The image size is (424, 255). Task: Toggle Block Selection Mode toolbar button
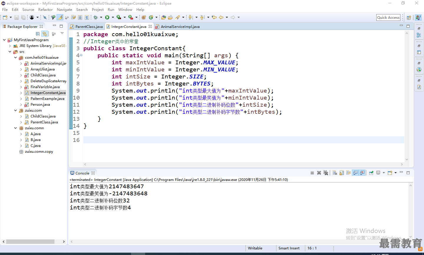click(80, 17)
